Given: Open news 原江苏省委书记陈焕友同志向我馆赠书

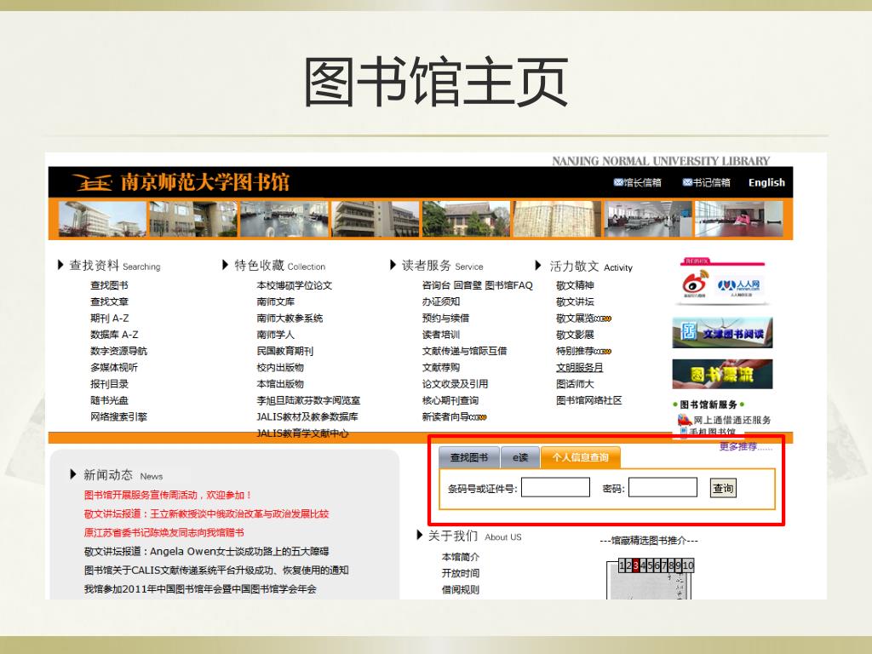Looking at the screenshot, I should (x=164, y=532).
